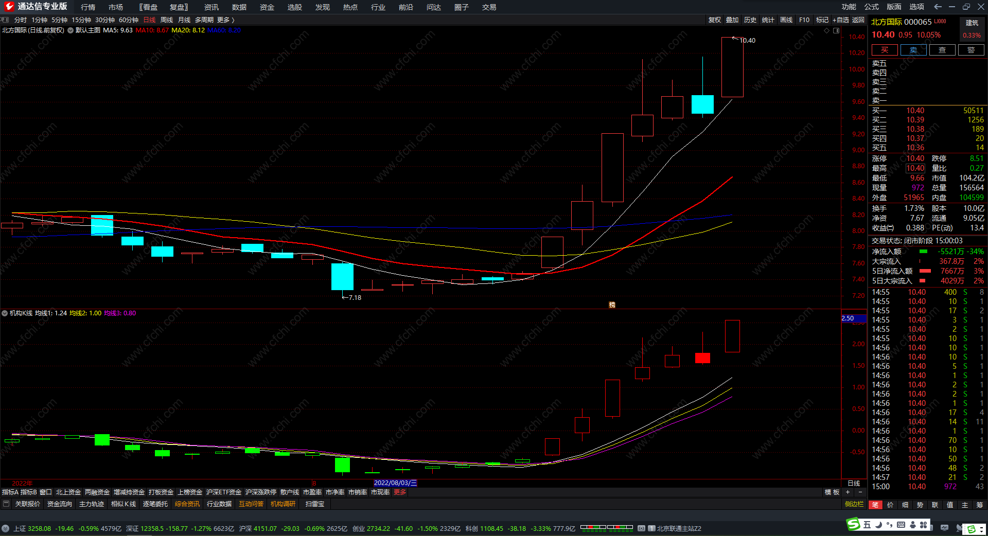The image size is (988, 536).
Task: Click the 2022/08/03 date marker on time axis
Action: [395, 483]
